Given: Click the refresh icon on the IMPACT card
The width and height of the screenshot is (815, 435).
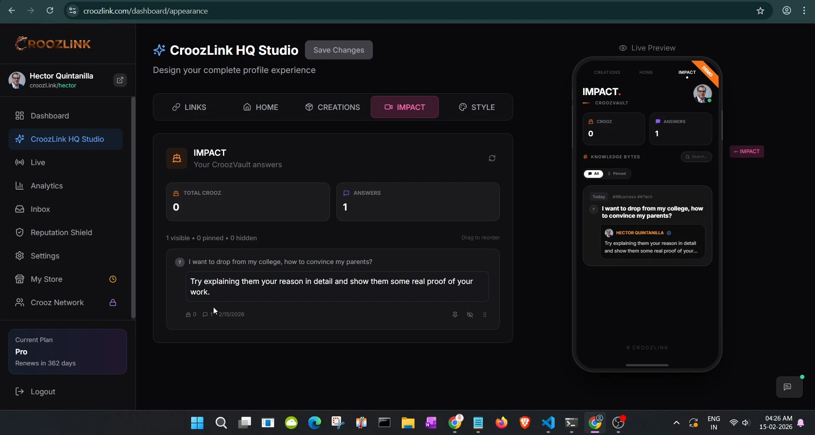Looking at the screenshot, I should pos(492,158).
